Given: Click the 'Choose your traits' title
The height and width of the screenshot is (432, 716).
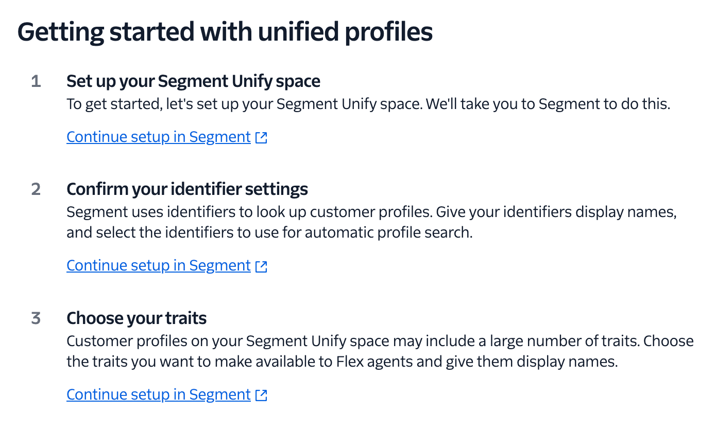Looking at the screenshot, I should [137, 318].
